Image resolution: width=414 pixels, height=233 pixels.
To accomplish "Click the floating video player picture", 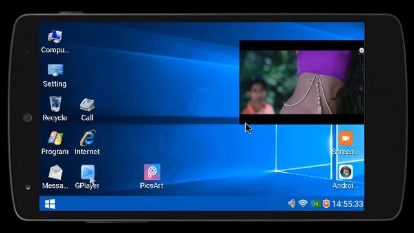I will click(302, 82).
